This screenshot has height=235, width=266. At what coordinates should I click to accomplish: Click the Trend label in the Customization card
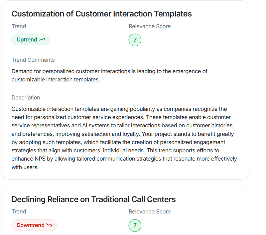pos(19,26)
